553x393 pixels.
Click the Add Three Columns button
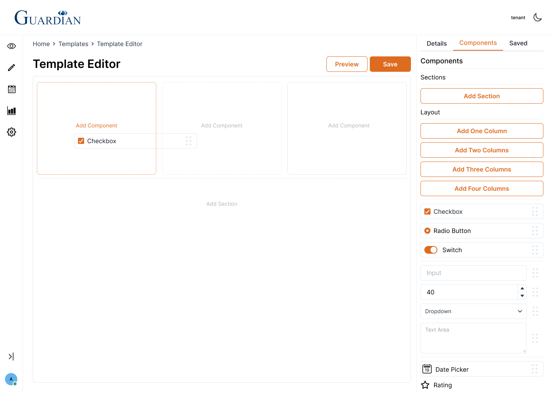click(482, 169)
